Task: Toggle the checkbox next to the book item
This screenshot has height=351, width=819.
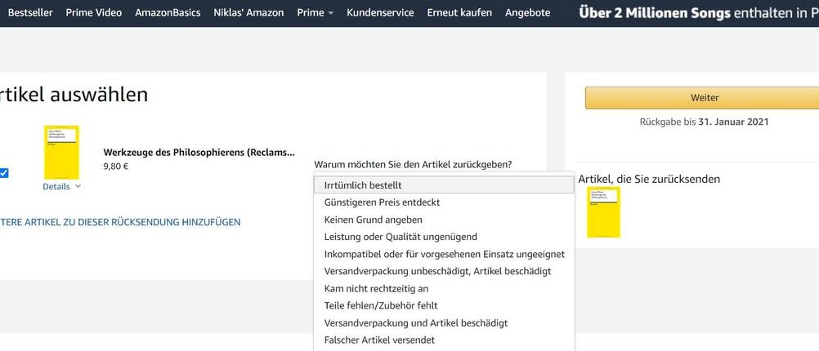Action: point(4,173)
